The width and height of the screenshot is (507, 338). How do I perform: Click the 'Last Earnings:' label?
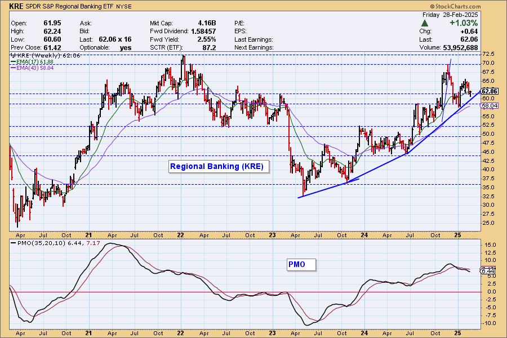253,39
